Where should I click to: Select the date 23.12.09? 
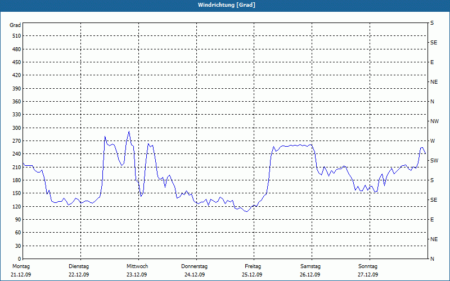coord(137,275)
